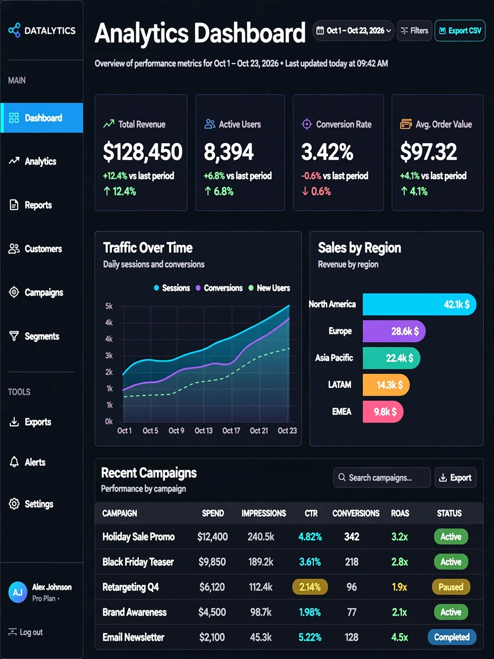Click the Active Users people icon
The image size is (494, 659).
point(209,124)
